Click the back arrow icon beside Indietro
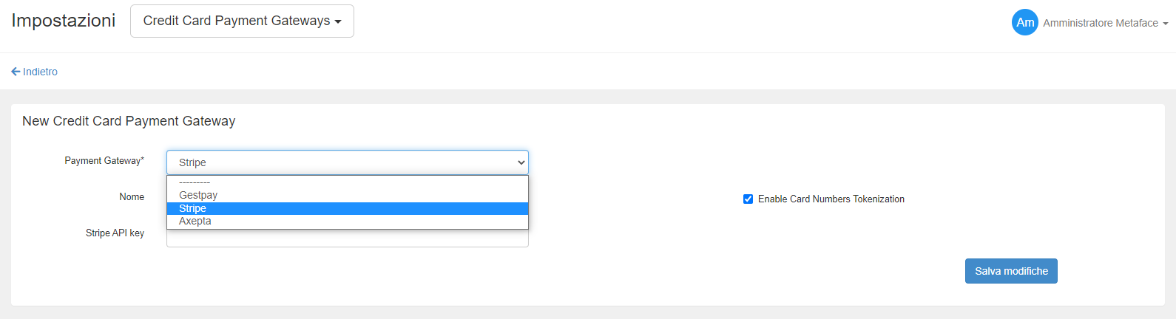 pos(16,72)
